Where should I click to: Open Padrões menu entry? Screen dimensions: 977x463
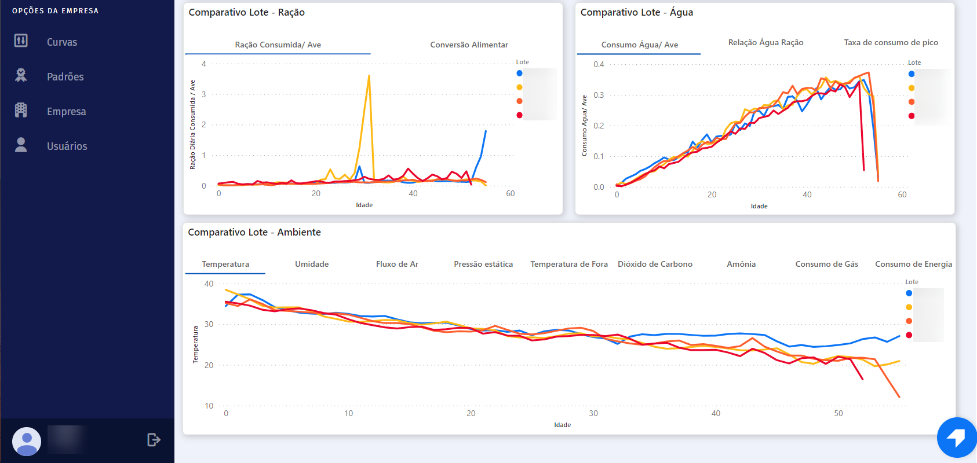pos(65,77)
